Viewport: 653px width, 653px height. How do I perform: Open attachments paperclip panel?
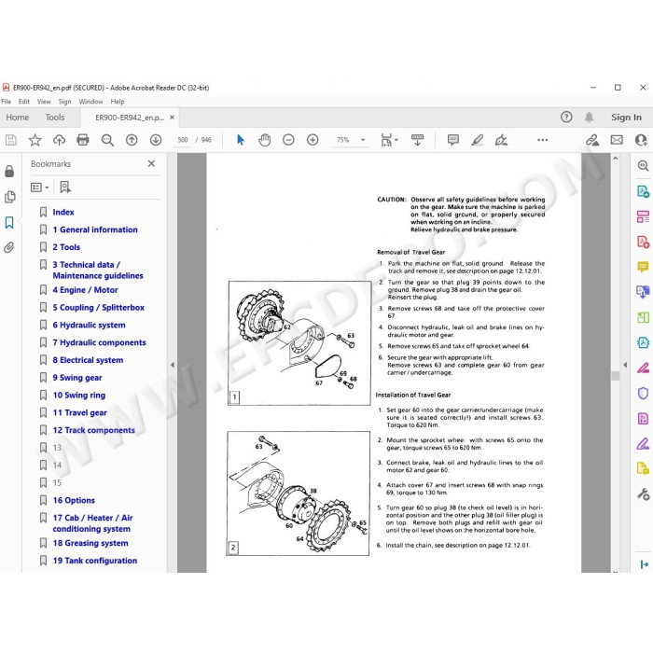click(9, 248)
